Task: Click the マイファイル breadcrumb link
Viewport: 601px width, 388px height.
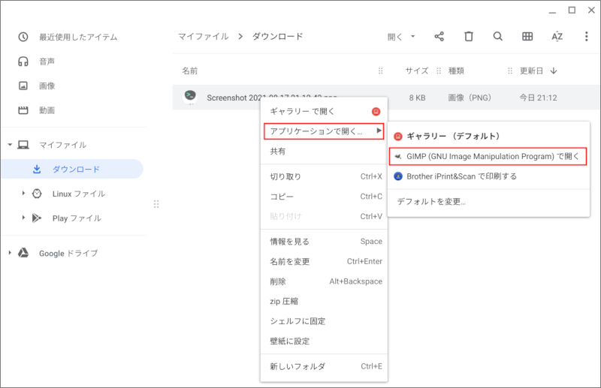Action: (203, 36)
